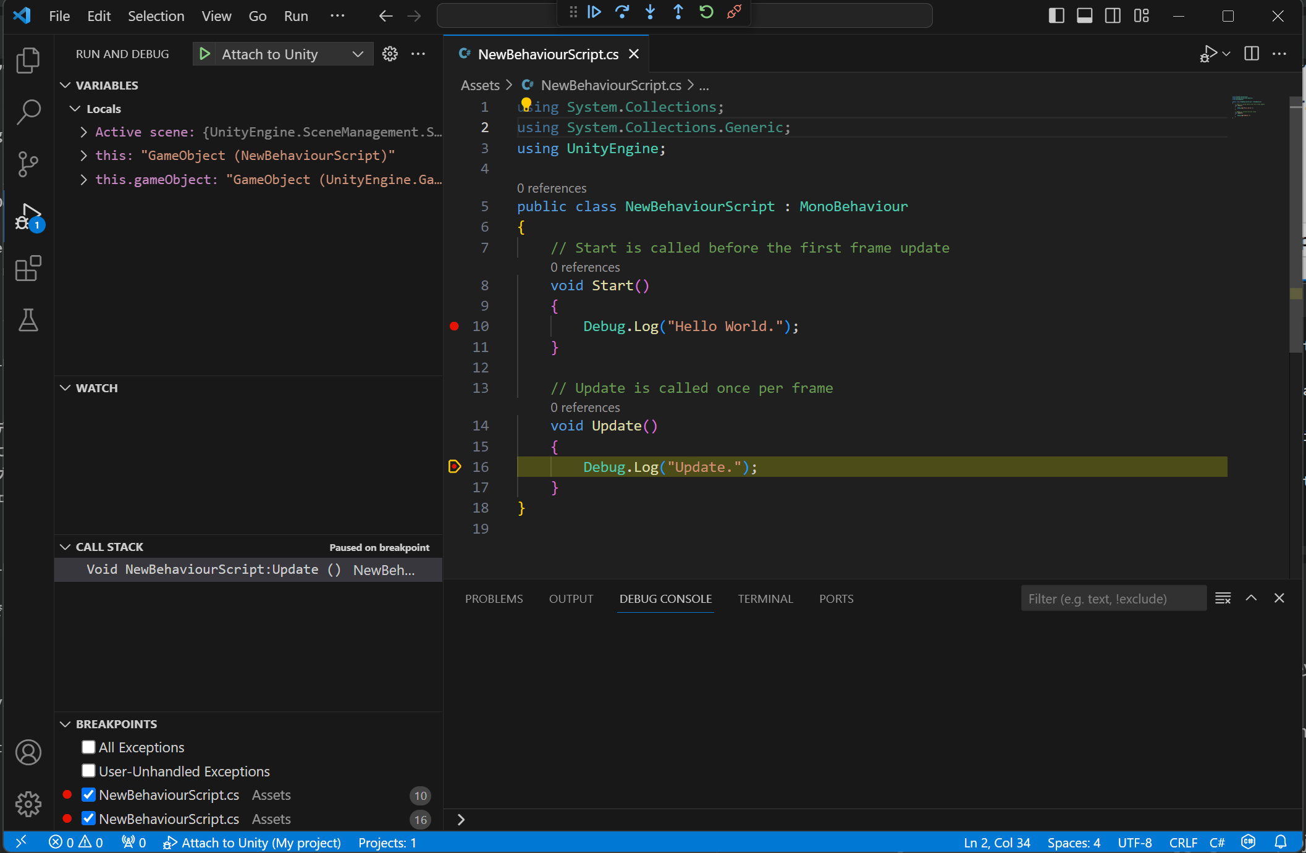Click the Continue debug button
The height and width of the screenshot is (853, 1306).
594,12
